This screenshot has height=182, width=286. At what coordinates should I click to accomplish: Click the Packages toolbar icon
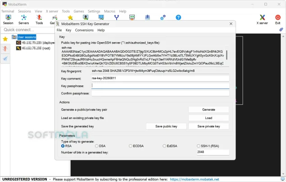click(147, 18)
